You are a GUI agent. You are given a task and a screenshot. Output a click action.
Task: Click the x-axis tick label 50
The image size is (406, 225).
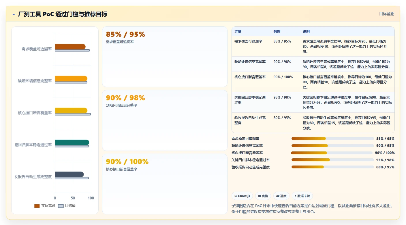[73, 198]
